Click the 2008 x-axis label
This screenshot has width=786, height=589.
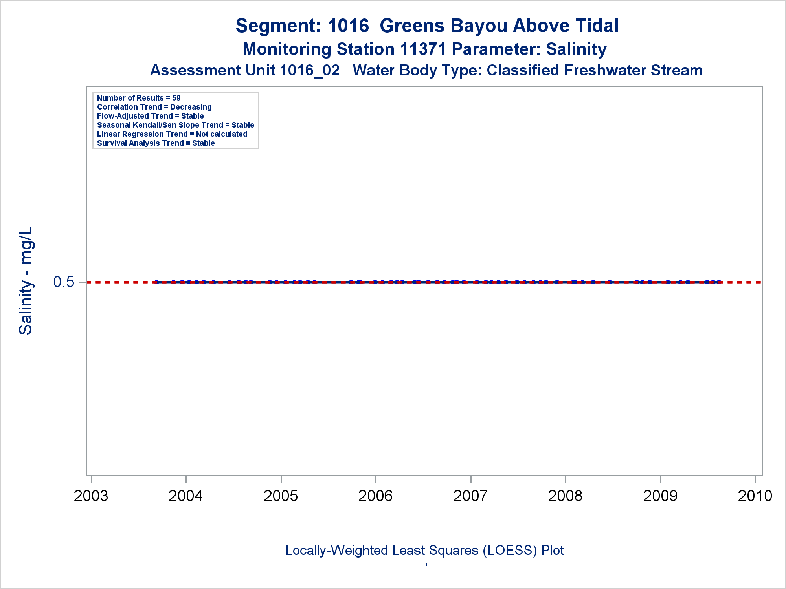pyautogui.click(x=565, y=496)
